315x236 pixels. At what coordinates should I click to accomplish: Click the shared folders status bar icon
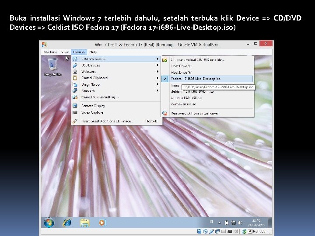click(x=224, y=231)
